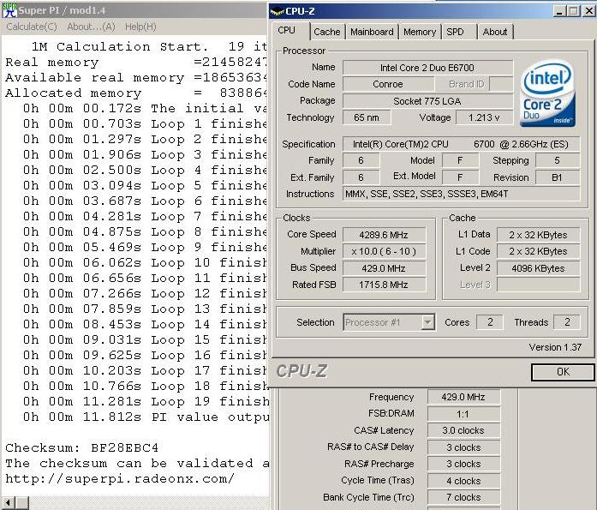The width and height of the screenshot is (597, 510).
Task: Click the Version 1.37 text
Action: [x=555, y=347]
